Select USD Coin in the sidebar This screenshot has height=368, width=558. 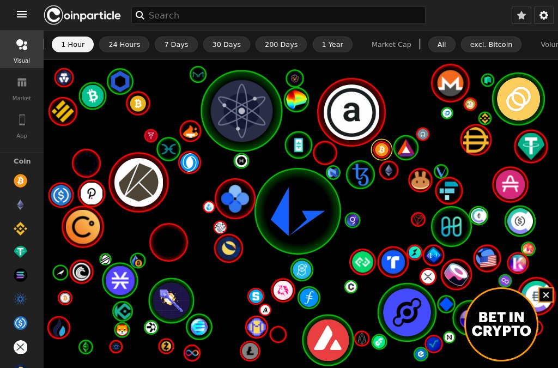[21, 323]
